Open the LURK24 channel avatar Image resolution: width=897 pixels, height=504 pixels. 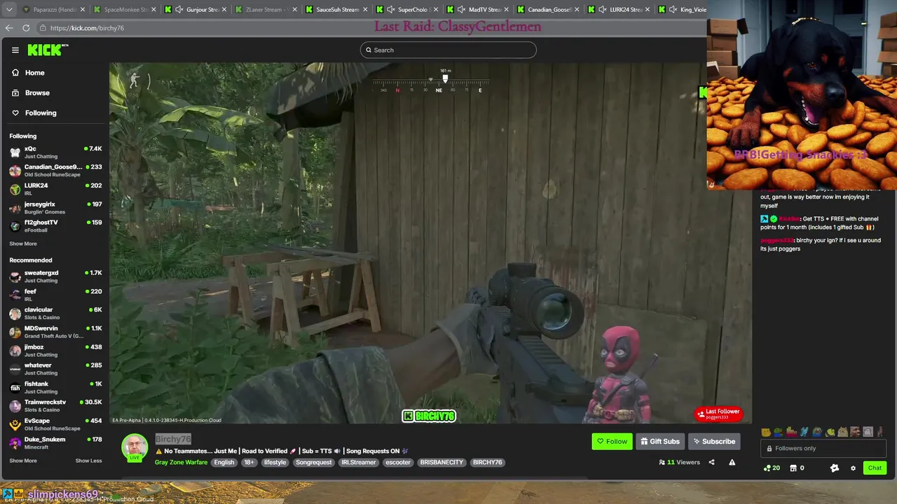pyautogui.click(x=15, y=189)
